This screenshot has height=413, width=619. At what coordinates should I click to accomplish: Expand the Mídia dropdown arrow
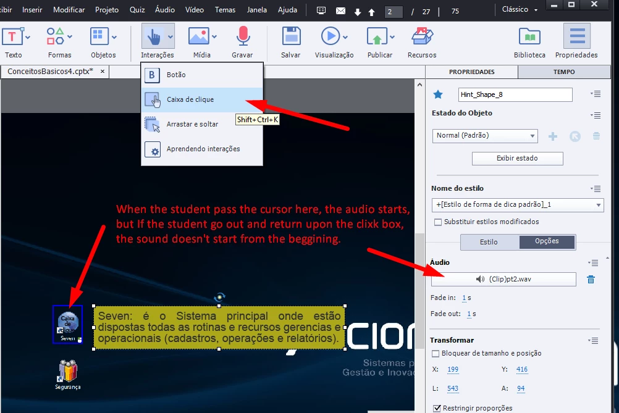tap(214, 36)
